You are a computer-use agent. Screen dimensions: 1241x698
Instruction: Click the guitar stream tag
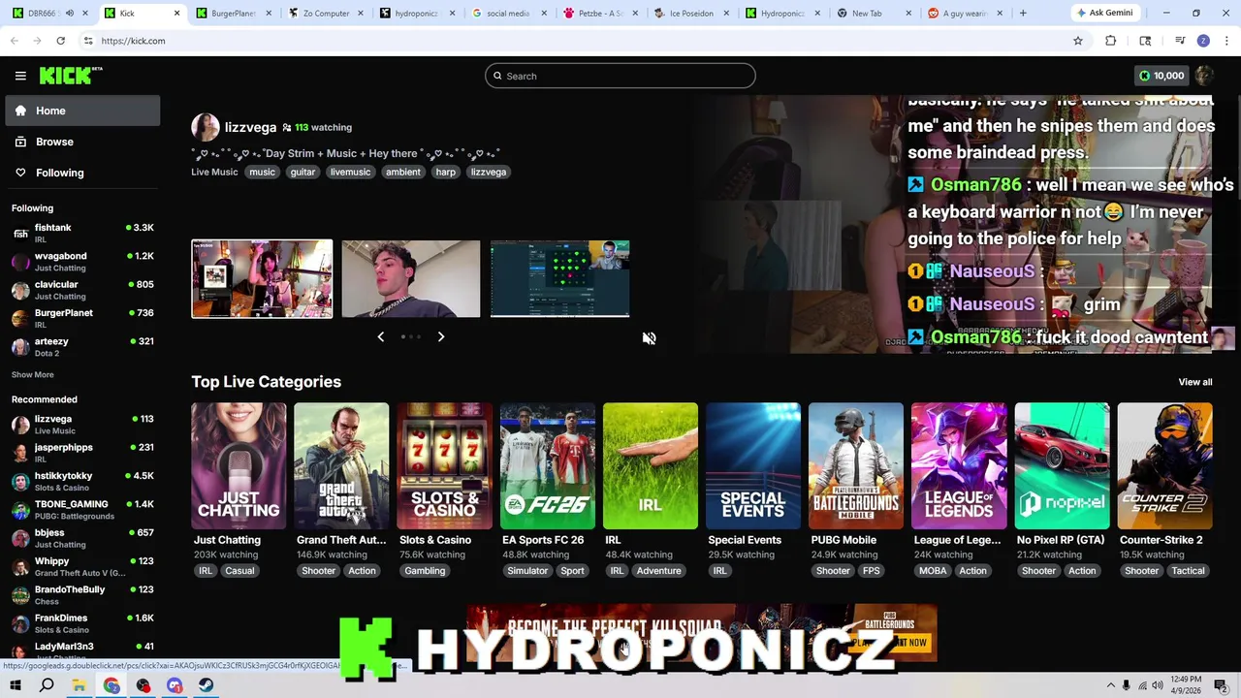(302, 172)
